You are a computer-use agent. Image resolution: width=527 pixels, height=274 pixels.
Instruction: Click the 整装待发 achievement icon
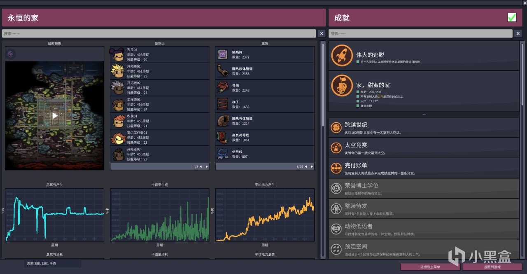pos(336,208)
